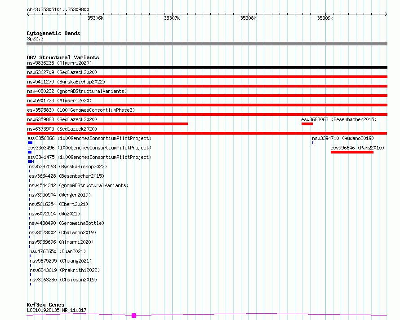Click nsv5675295 (Chuang2021) label

(x=61, y=261)
